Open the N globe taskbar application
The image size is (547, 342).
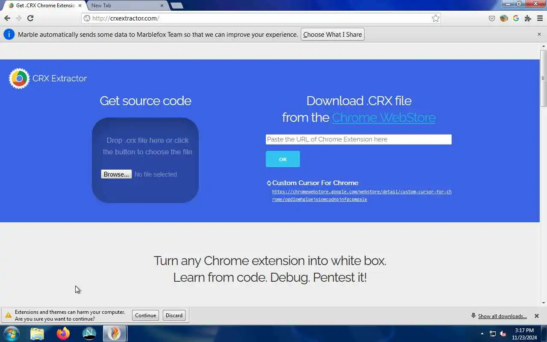click(89, 333)
